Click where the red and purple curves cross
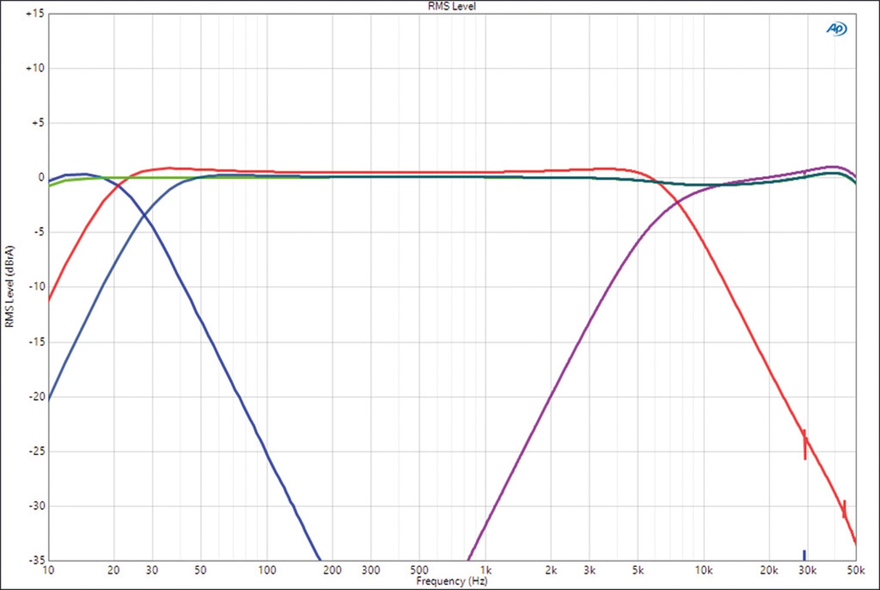Screen dimensions: 880x590 pos(678,202)
